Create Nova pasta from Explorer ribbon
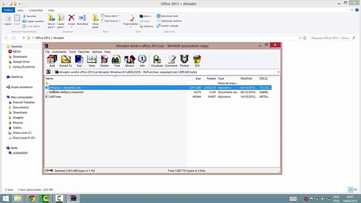 tap(95, 21)
